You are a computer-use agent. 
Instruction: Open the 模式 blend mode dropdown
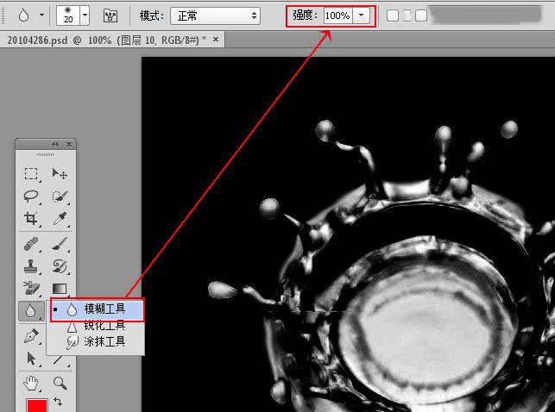(x=215, y=16)
